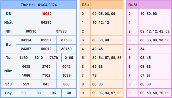Click Đuôi values 38, 38

click(x=145, y=84)
